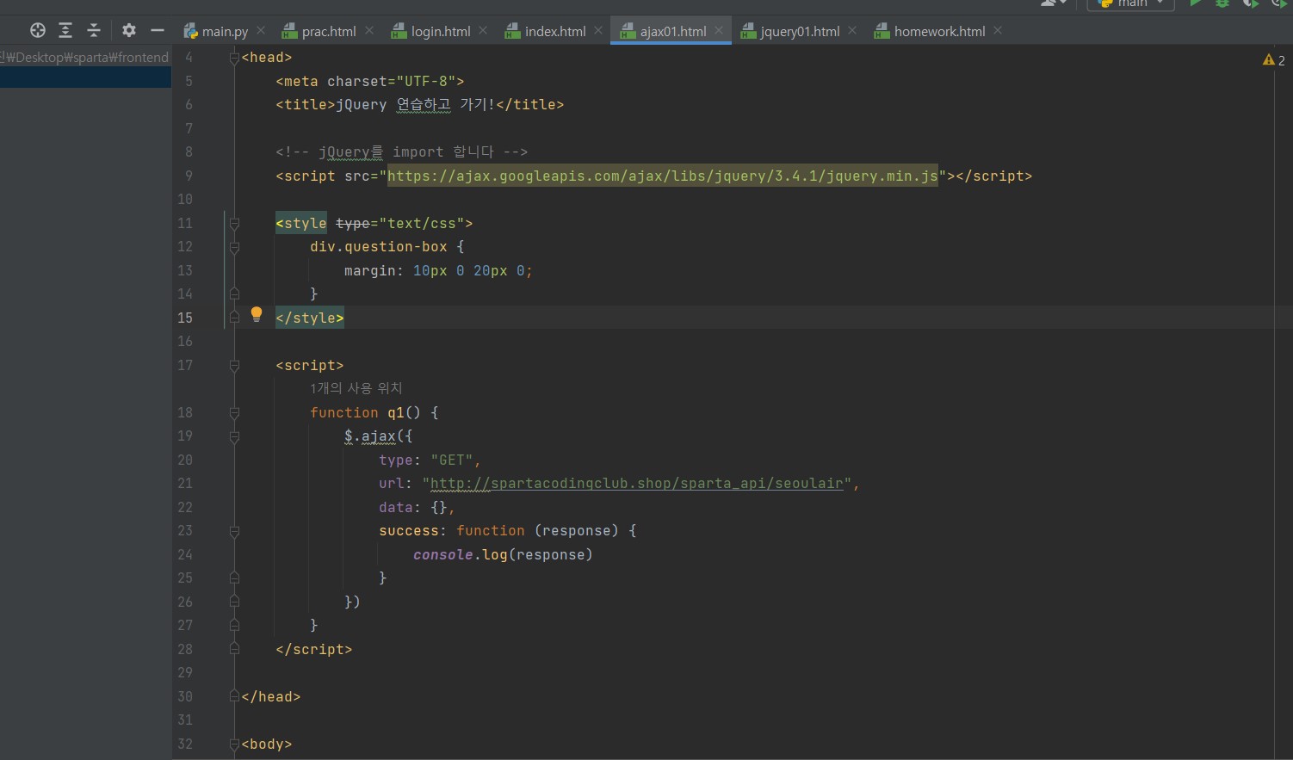
Task: Collapse the <body> block on line 32
Action: click(x=234, y=745)
